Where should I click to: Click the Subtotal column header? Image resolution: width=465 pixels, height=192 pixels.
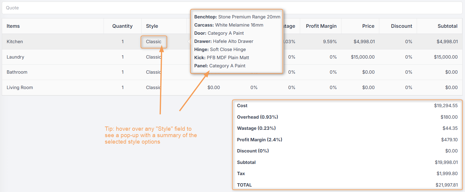447,26
